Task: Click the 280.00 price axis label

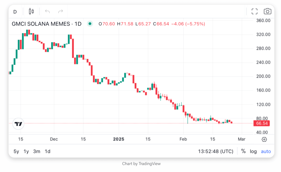Action: (263, 48)
